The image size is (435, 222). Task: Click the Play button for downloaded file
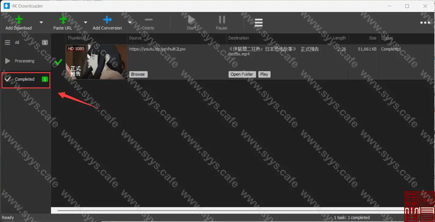click(x=264, y=74)
